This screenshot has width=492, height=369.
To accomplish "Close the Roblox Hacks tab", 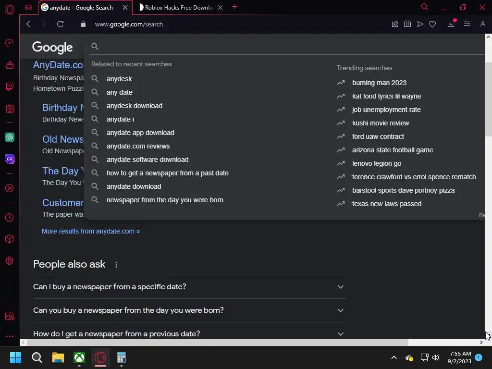I will click(220, 8).
